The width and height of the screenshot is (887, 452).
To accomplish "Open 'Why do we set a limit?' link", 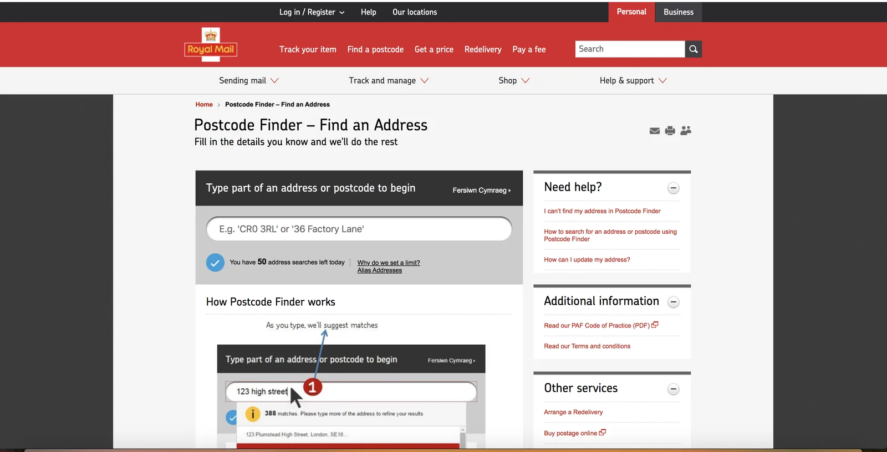I will 389,263.
